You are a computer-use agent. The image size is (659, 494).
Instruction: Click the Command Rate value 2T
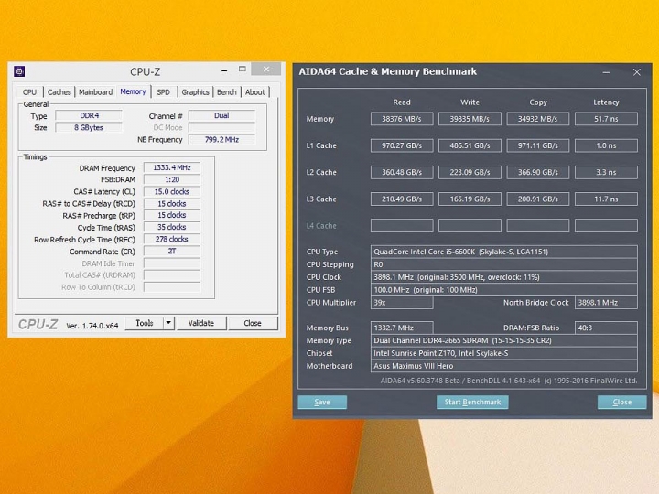tap(172, 252)
